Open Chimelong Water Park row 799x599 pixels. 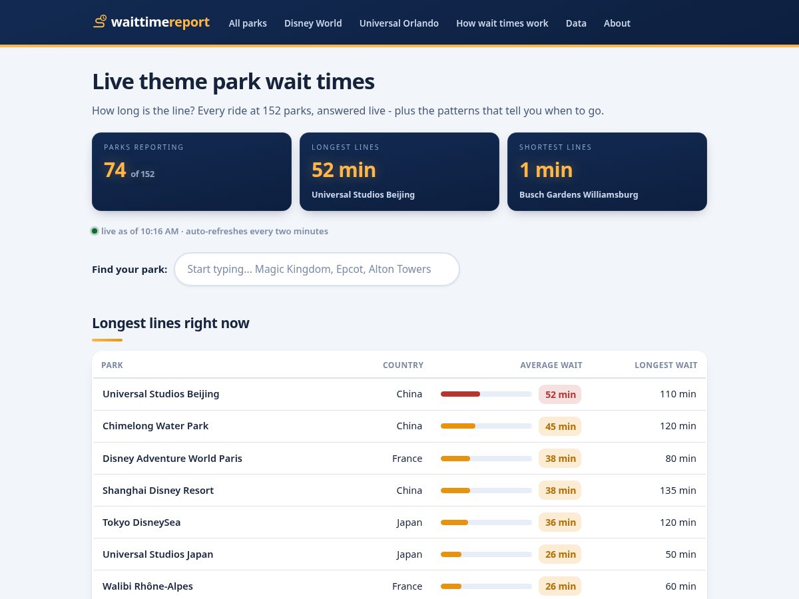tap(400, 426)
